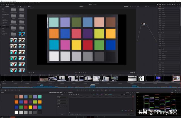Open the Color Wheels palette
This screenshot has height=118, width=181.
(9, 90)
